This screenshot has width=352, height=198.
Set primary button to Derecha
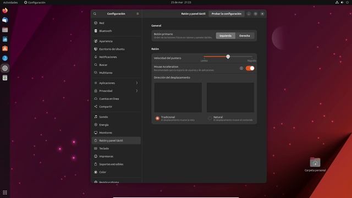click(x=245, y=36)
